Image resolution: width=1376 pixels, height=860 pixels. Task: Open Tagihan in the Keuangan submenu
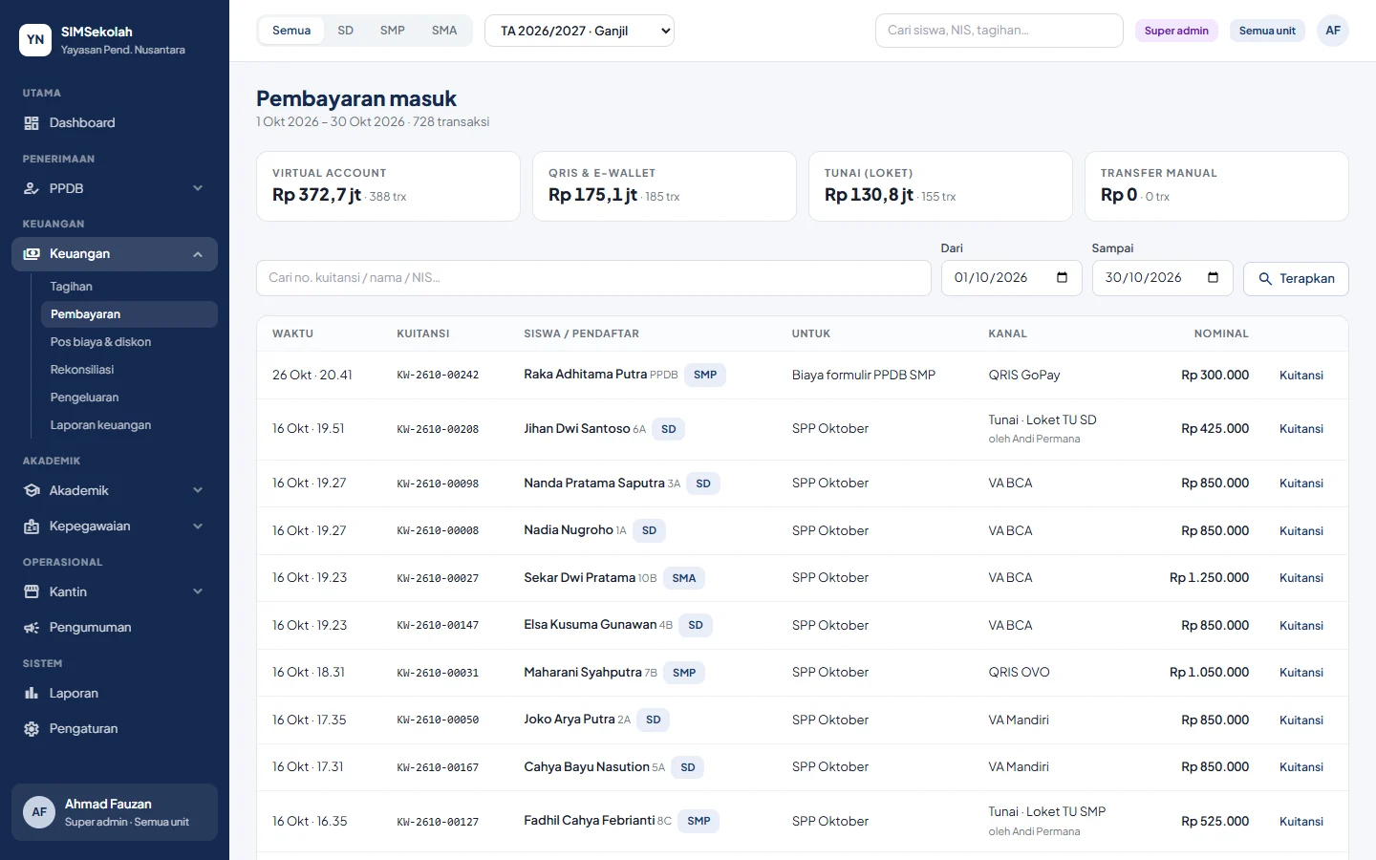(129, 287)
